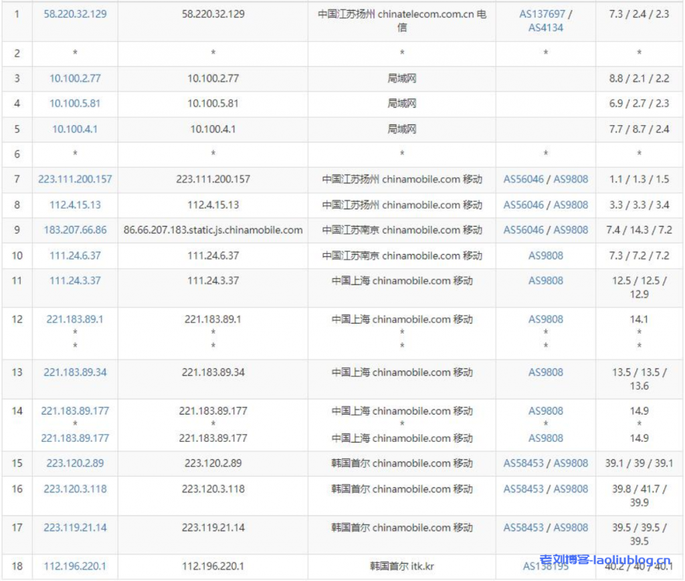This screenshot has width=685, height=581.
Task: Open the AS4134 link in hop 1
Action: click(x=546, y=27)
